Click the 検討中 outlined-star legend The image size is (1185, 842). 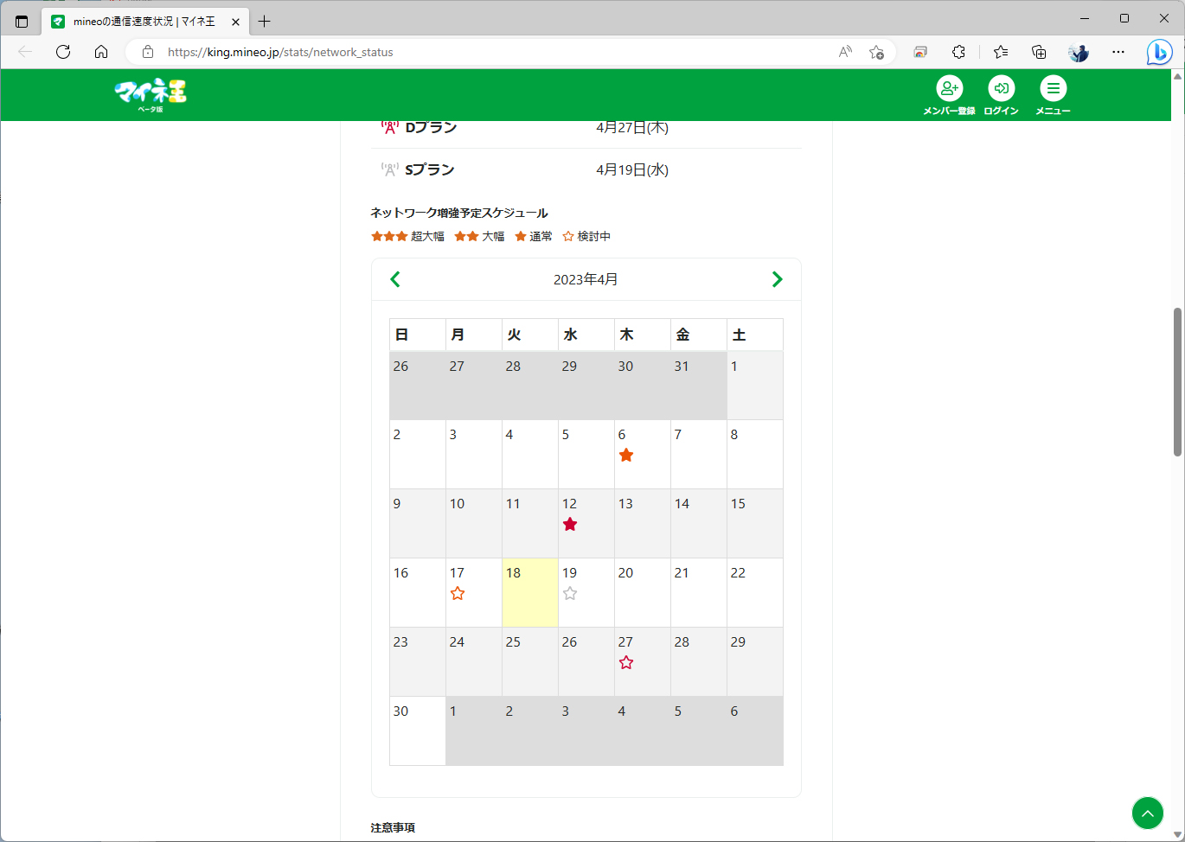tap(586, 236)
